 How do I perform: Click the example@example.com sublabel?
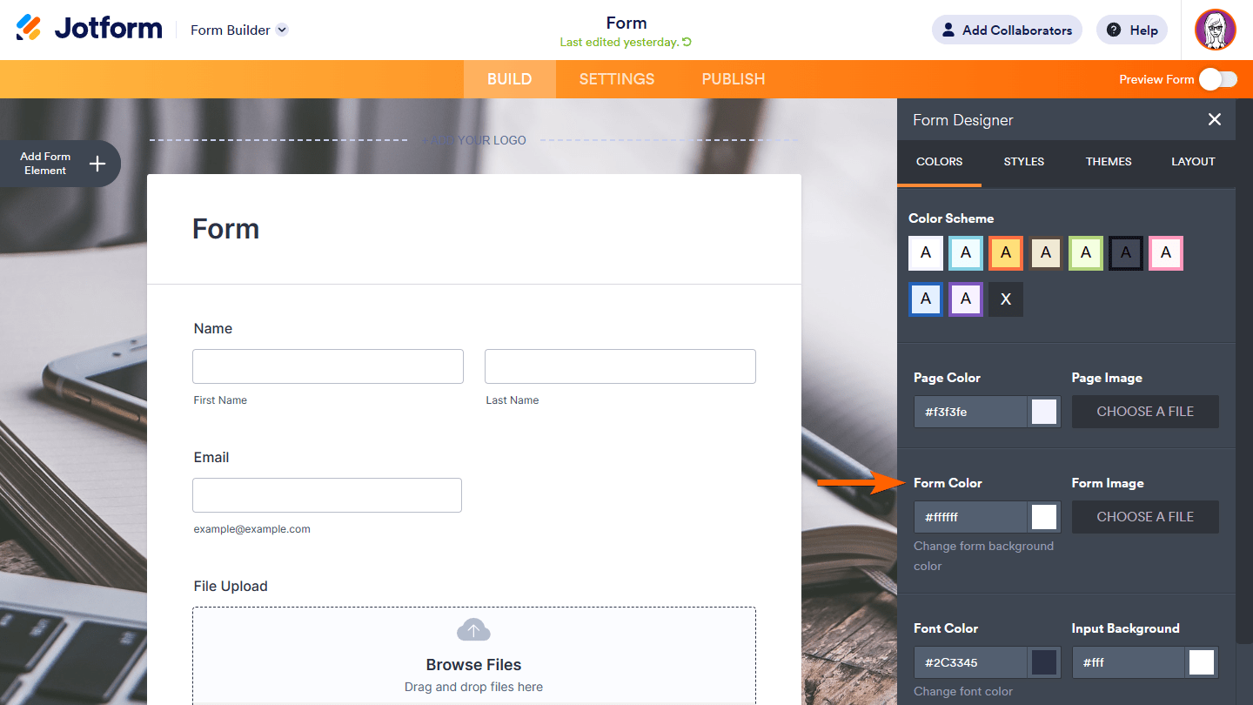252,529
